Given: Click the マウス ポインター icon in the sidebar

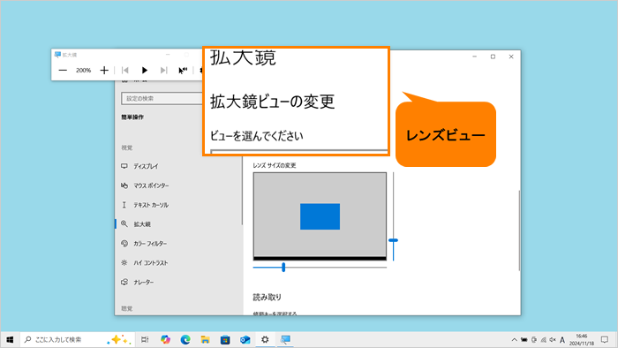Looking at the screenshot, I should point(124,185).
